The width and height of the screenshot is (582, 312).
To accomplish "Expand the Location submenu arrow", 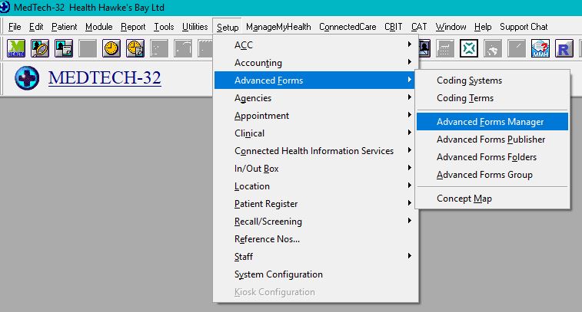I will (x=410, y=186).
